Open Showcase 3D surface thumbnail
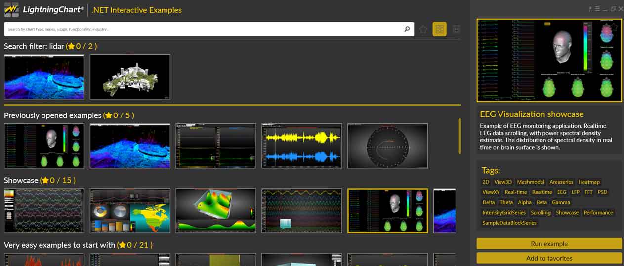624x266 pixels. pyautogui.click(x=216, y=210)
